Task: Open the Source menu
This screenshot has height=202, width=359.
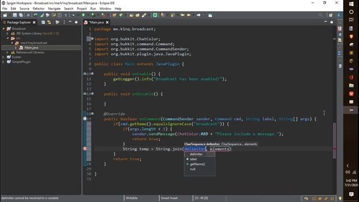Action: 24,9
